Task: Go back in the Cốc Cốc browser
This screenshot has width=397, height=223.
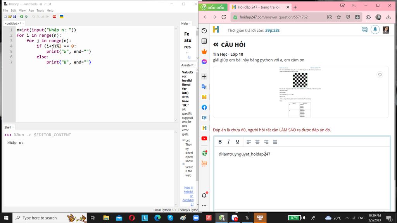Action: coord(205,17)
